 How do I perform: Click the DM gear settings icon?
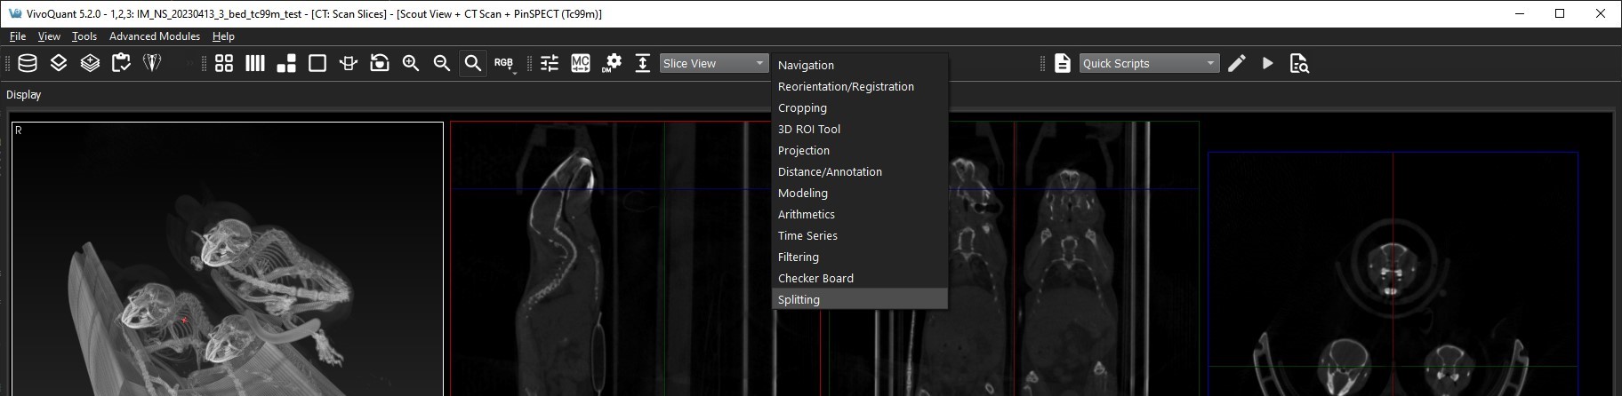pos(612,63)
